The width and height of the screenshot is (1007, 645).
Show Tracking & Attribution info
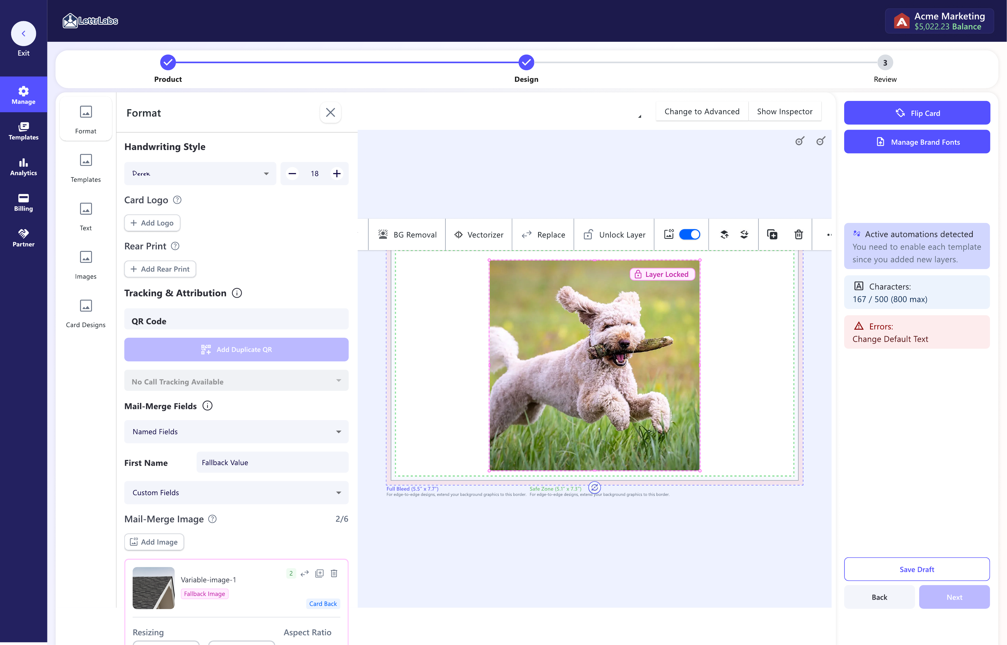(x=237, y=293)
